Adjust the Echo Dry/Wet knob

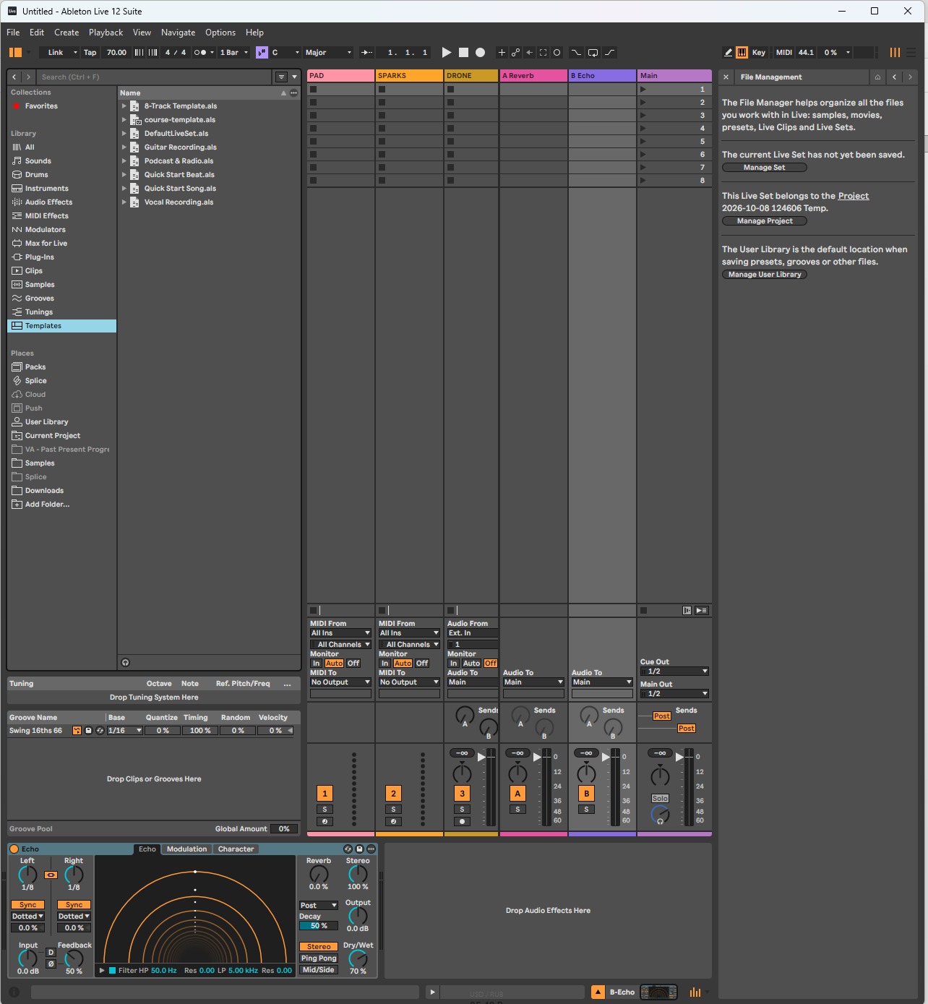(358, 958)
